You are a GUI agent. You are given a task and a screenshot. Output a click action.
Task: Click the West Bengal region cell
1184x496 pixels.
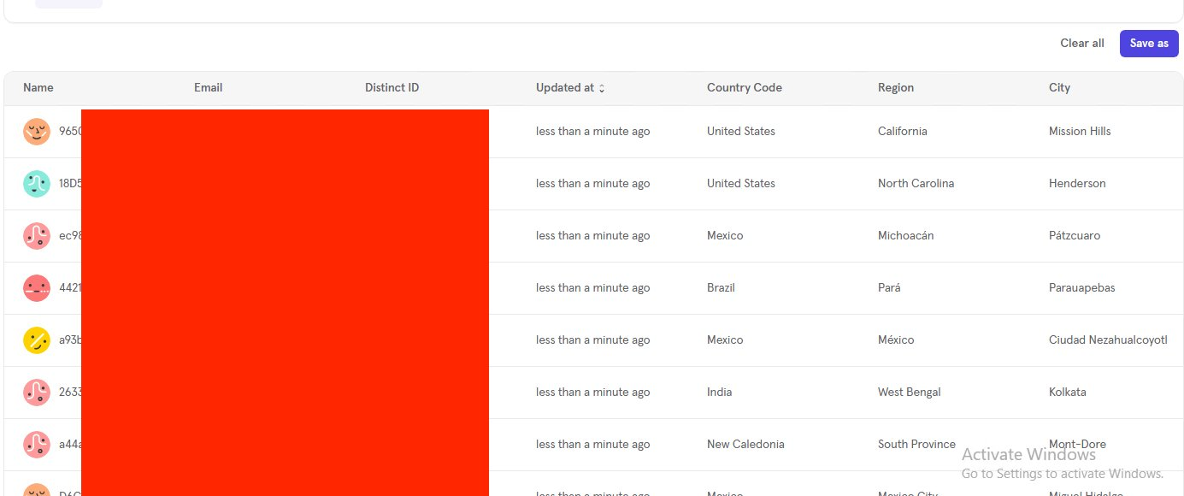coord(909,393)
